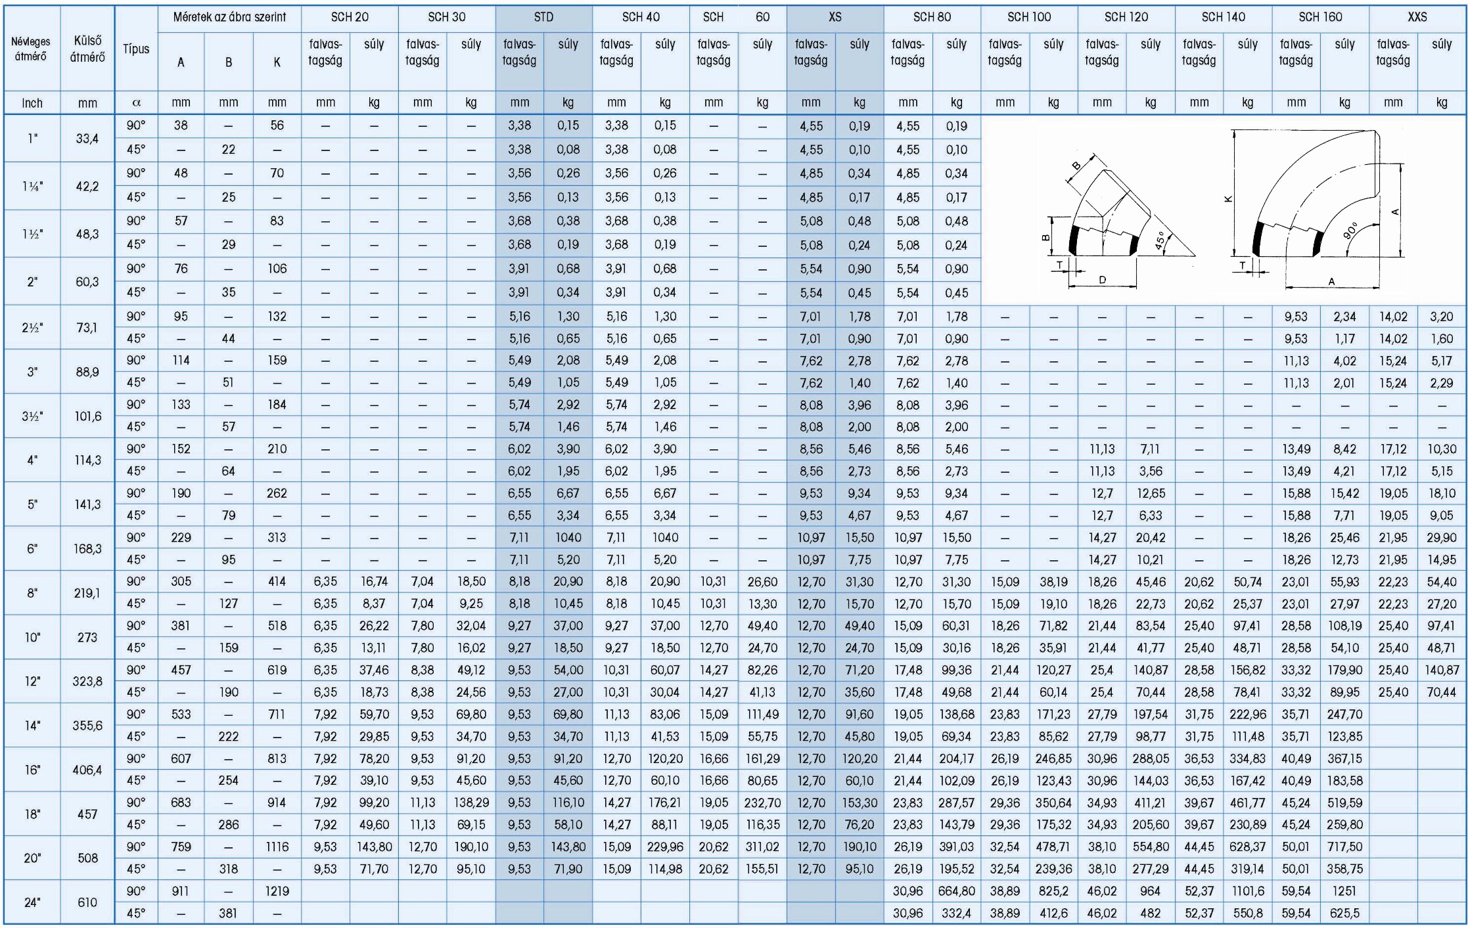Select the 'Névleges átmérő' column header
Screen dimensions: 1468x928
click(x=32, y=49)
